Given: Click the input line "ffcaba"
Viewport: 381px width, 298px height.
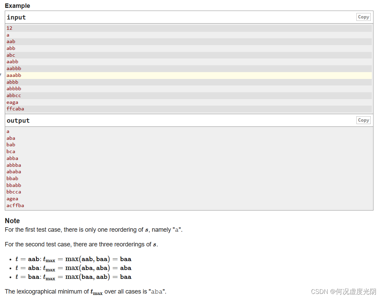Looking at the screenshot, I should (x=15, y=109).
